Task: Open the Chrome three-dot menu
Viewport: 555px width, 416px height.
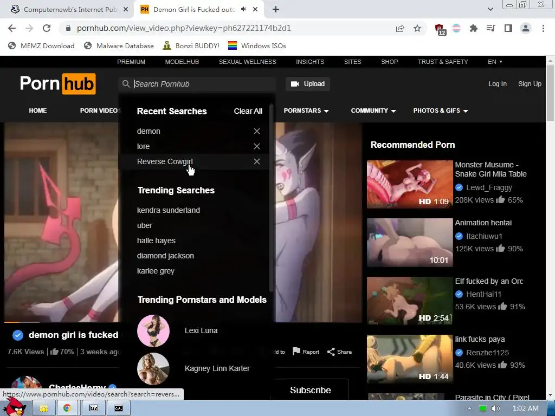Action: click(543, 28)
